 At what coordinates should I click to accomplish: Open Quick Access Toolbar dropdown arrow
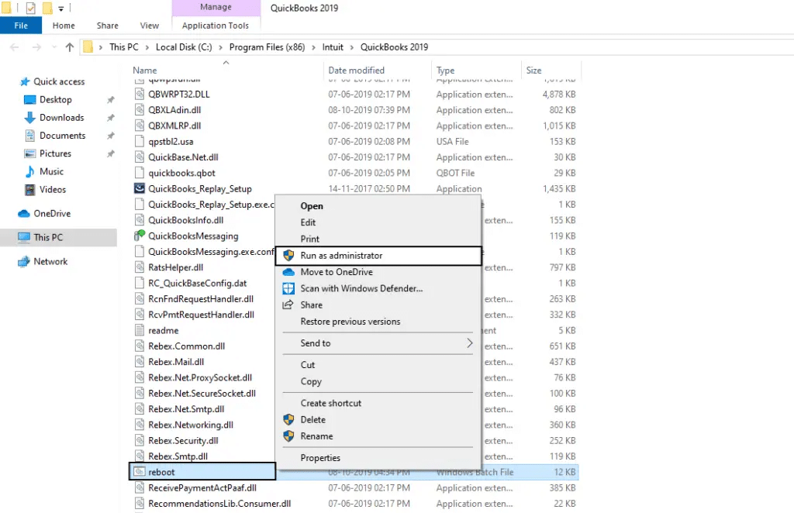click(60, 9)
